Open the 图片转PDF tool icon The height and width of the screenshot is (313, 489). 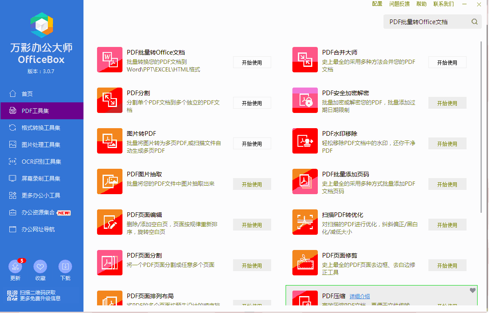109,141
